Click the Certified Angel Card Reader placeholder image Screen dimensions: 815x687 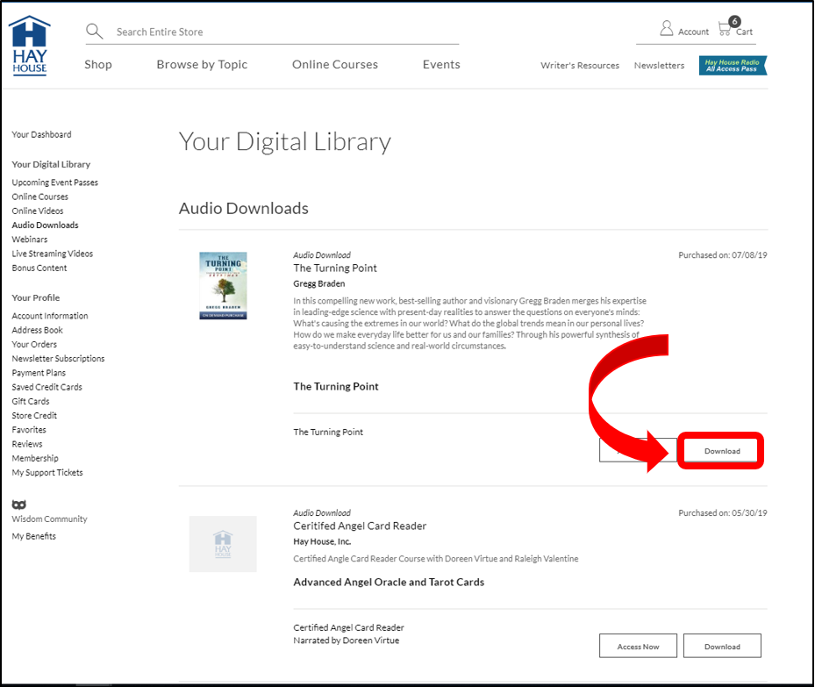(223, 544)
